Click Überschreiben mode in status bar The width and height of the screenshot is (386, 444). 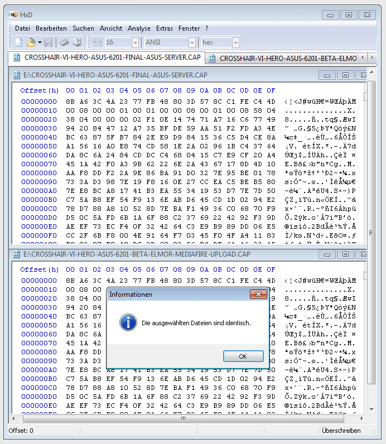pyautogui.click(x=341, y=431)
